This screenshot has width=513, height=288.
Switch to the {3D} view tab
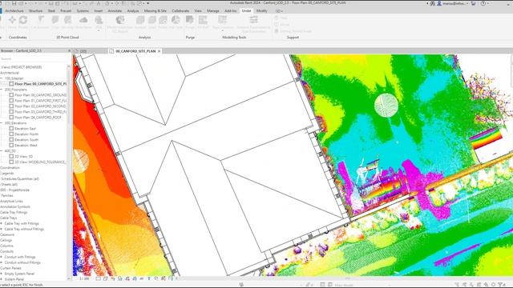click(x=83, y=51)
